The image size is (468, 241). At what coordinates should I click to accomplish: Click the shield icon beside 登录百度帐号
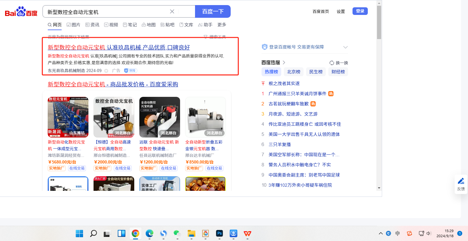point(264,47)
